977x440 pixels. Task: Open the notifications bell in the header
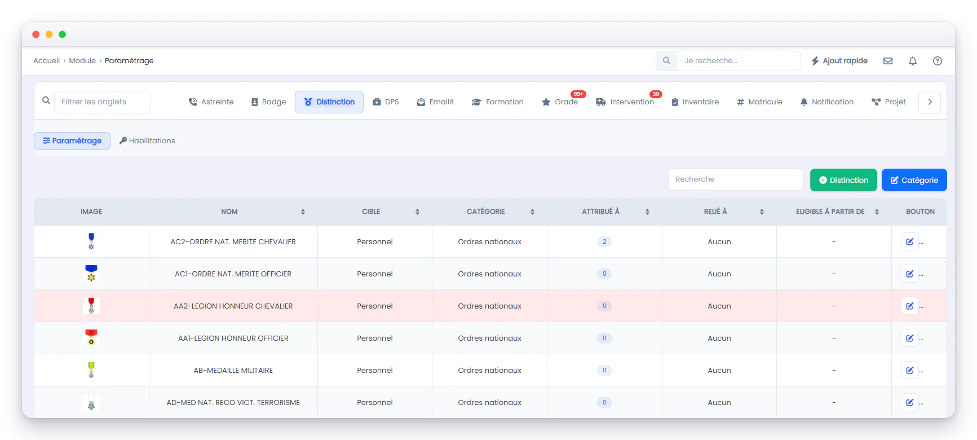point(913,61)
